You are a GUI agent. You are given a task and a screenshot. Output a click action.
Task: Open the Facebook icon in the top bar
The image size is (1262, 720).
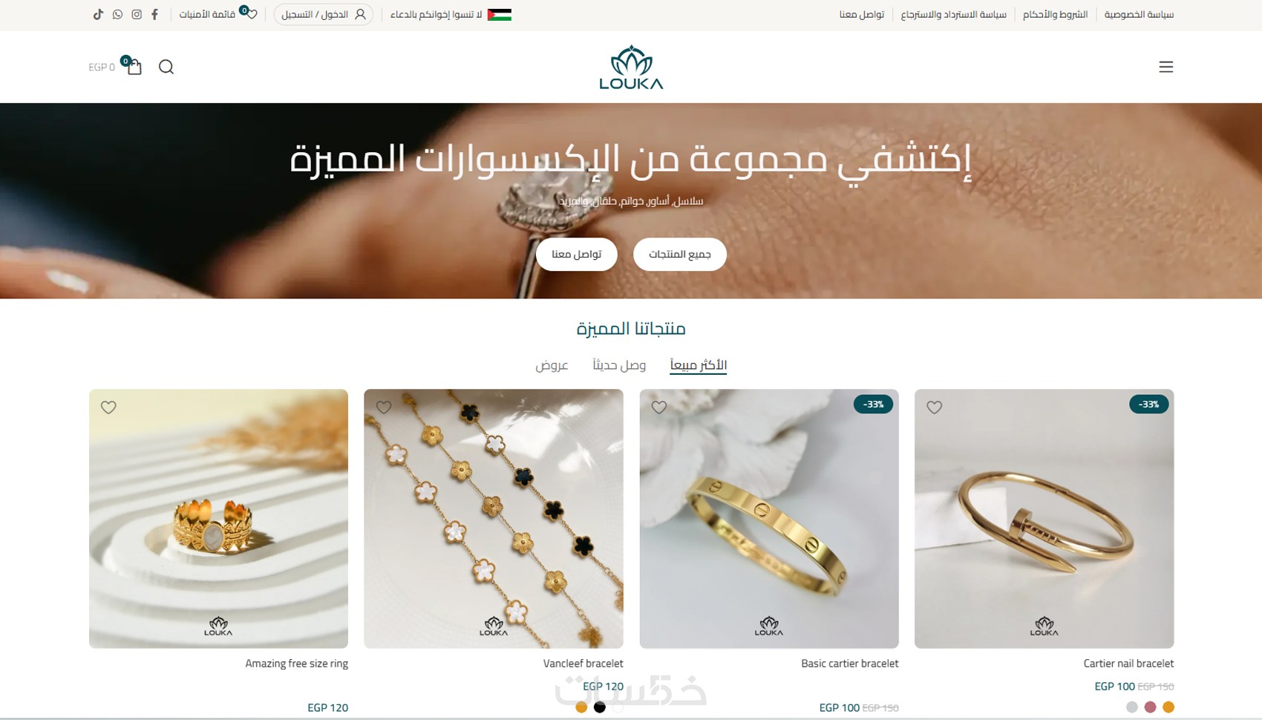click(154, 14)
